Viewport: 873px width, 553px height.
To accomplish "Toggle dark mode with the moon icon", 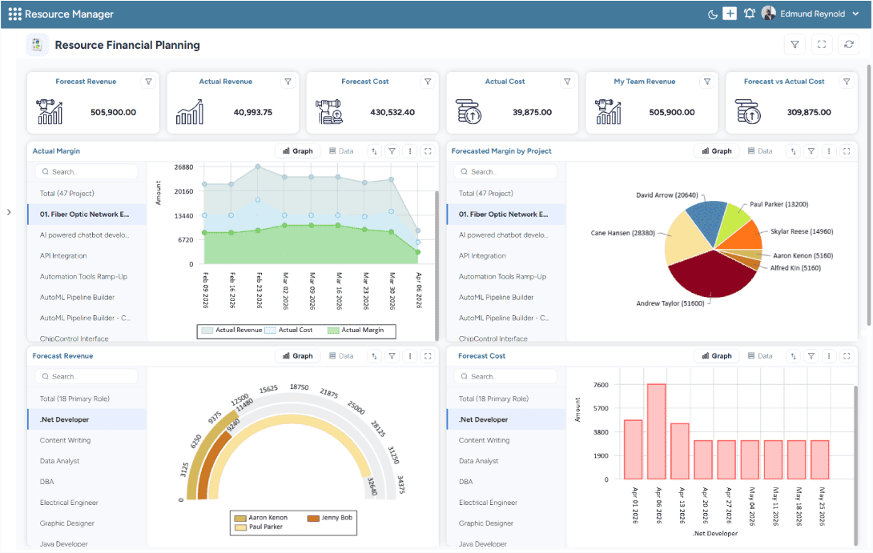I will click(713, 14).
